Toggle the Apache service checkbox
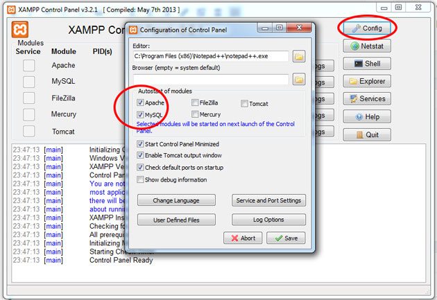 (28, 65)
